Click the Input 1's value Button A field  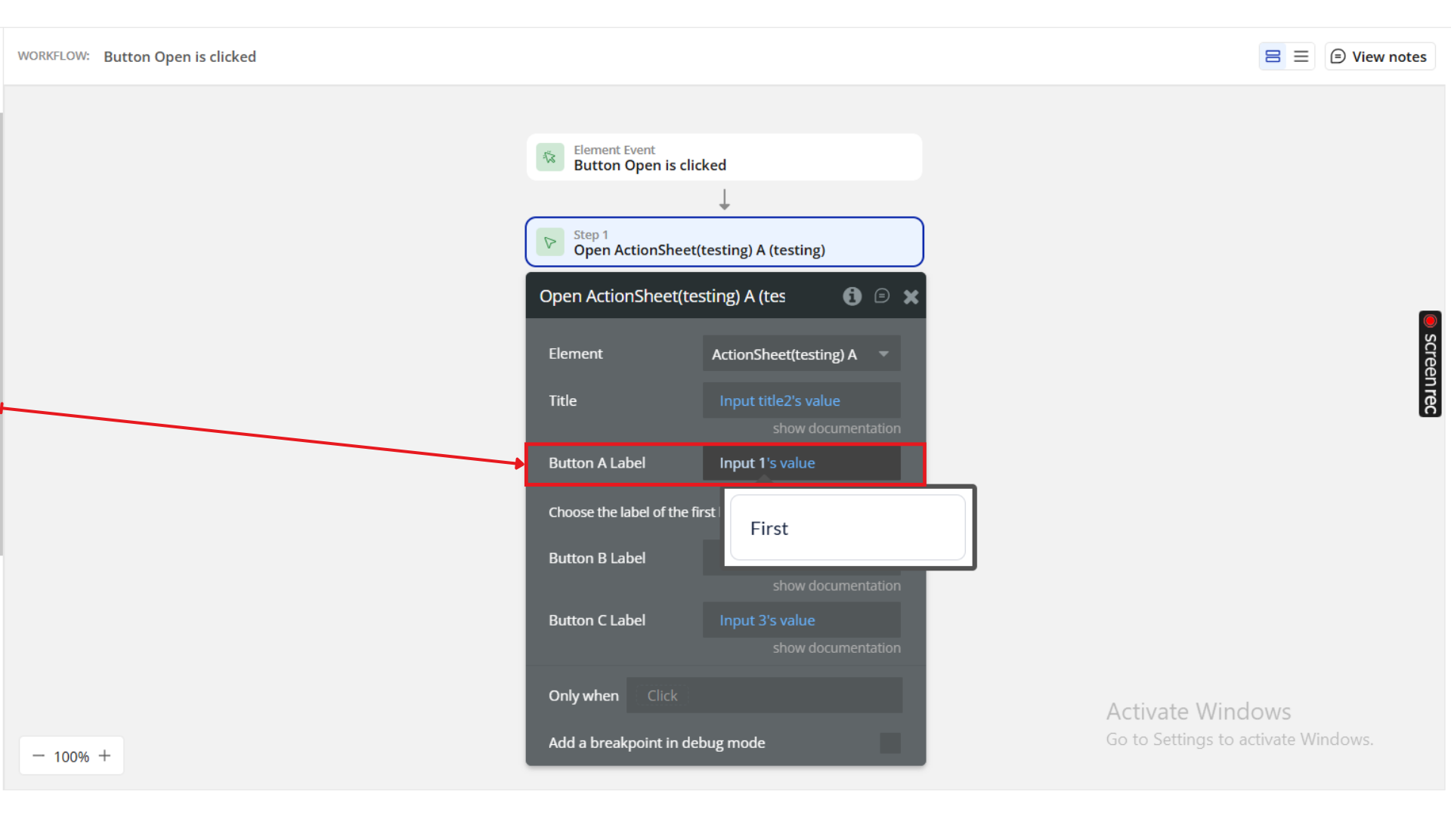tap(801, 463)
